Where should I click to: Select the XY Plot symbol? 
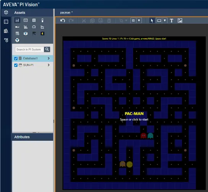(x=42, y=27)
